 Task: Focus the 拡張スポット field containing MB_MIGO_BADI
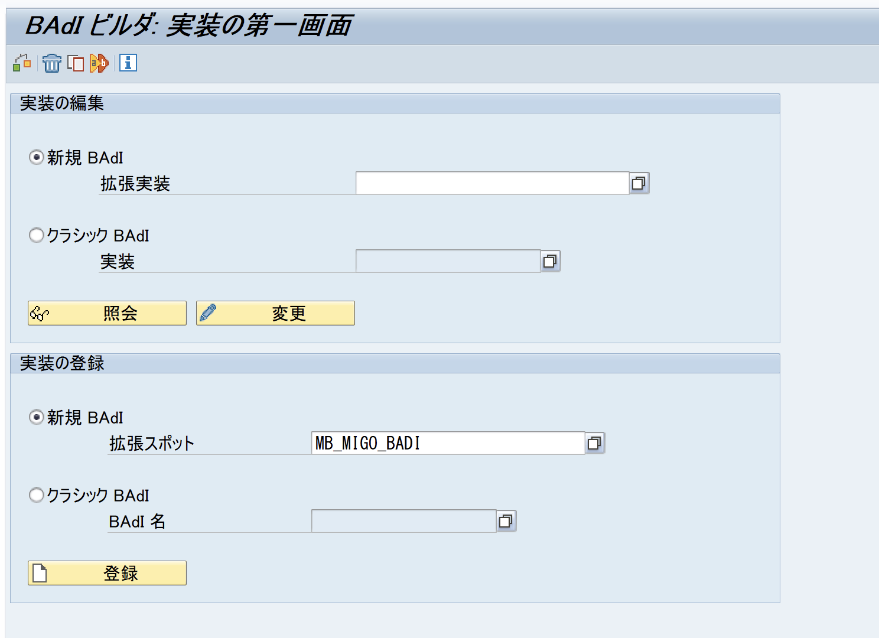tap(447, 443)
